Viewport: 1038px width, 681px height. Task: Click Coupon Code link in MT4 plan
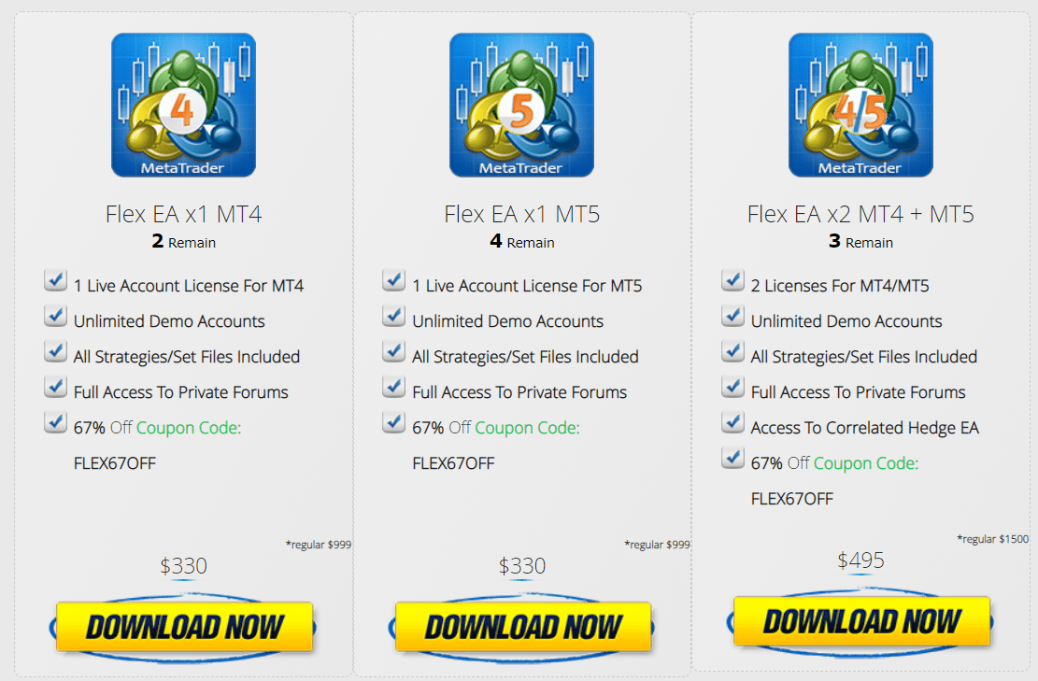tap(189, 428)
